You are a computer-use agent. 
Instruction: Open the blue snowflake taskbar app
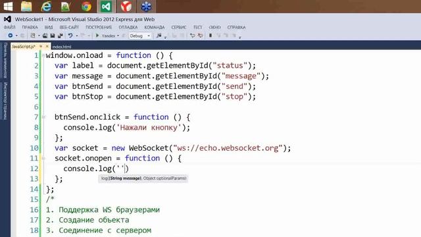point(146,7)
